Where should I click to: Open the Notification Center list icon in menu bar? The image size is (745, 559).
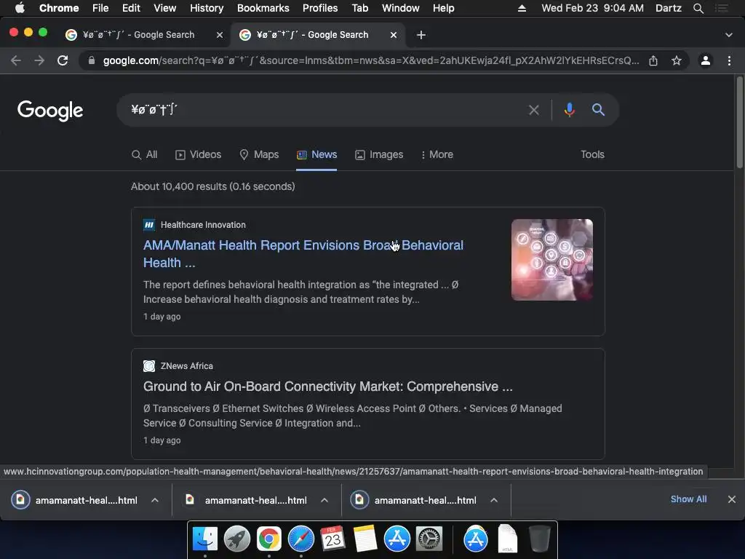[721, 8]
